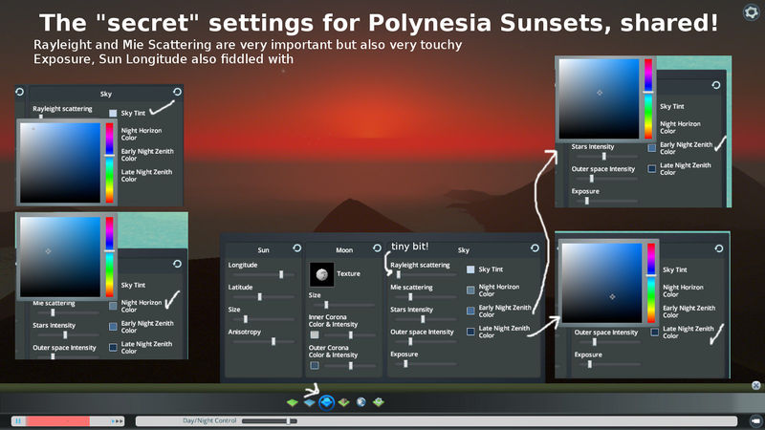
Task: Select the blue water tile toolbar icon
Action: click(309, 402)
